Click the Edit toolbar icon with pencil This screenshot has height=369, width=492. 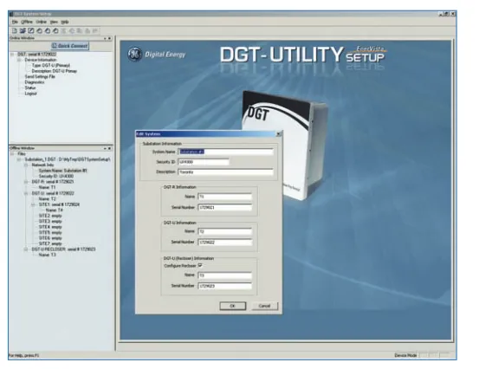tap(31, 30)
